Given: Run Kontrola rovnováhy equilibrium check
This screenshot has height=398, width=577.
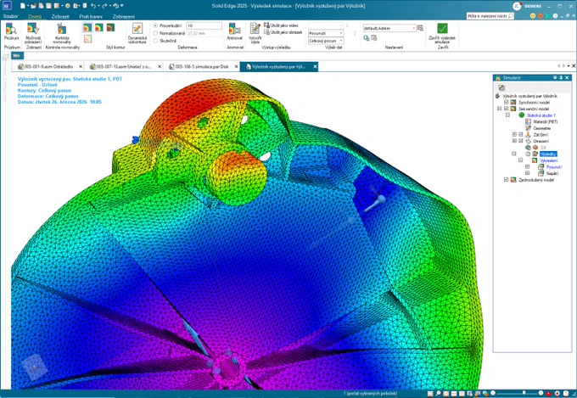Looking at the screenshot, I should point(62,33).
